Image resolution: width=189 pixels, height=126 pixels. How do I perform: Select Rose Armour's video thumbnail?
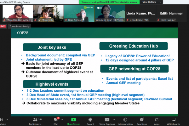tap(79, 13)
